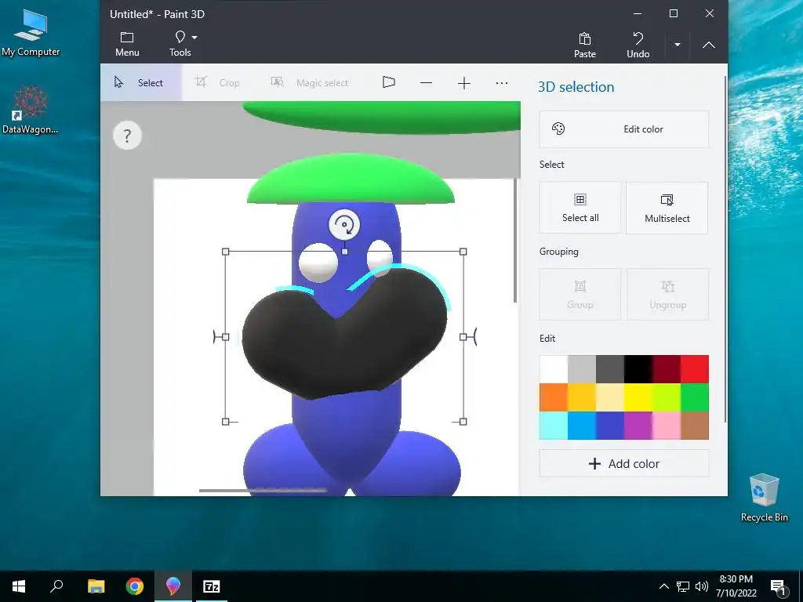This screenshot has height=602, width=803.
Task: Click the canvas horizontal scrollbar
Action: pyautogui.click(x=263, y=491)
